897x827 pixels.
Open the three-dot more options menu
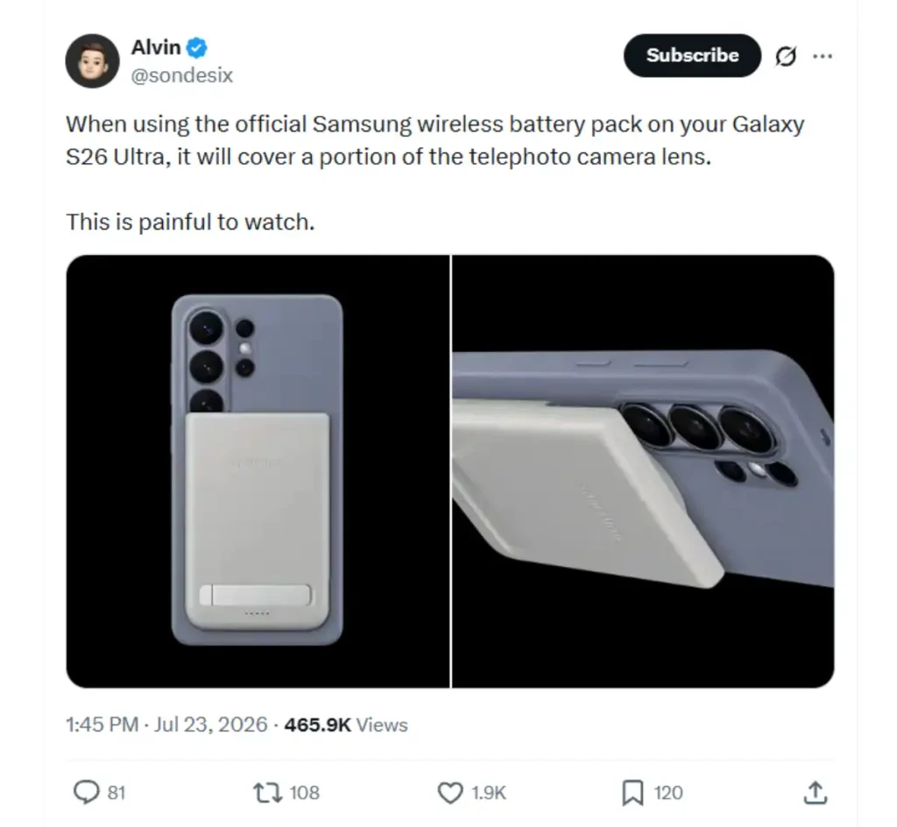pos(823,55)
